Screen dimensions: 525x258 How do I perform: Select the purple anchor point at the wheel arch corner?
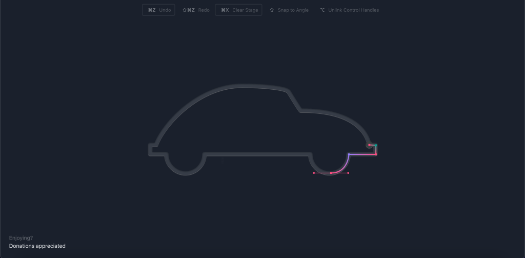pos(349,154)
